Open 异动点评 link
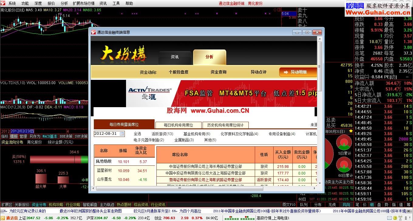This screenshot has height=221, width=413. coord(258,72)
